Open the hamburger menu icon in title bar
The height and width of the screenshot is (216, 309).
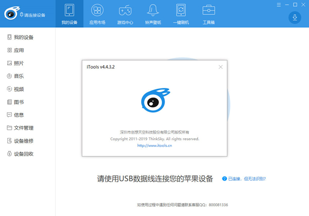(x=279, y=5)
